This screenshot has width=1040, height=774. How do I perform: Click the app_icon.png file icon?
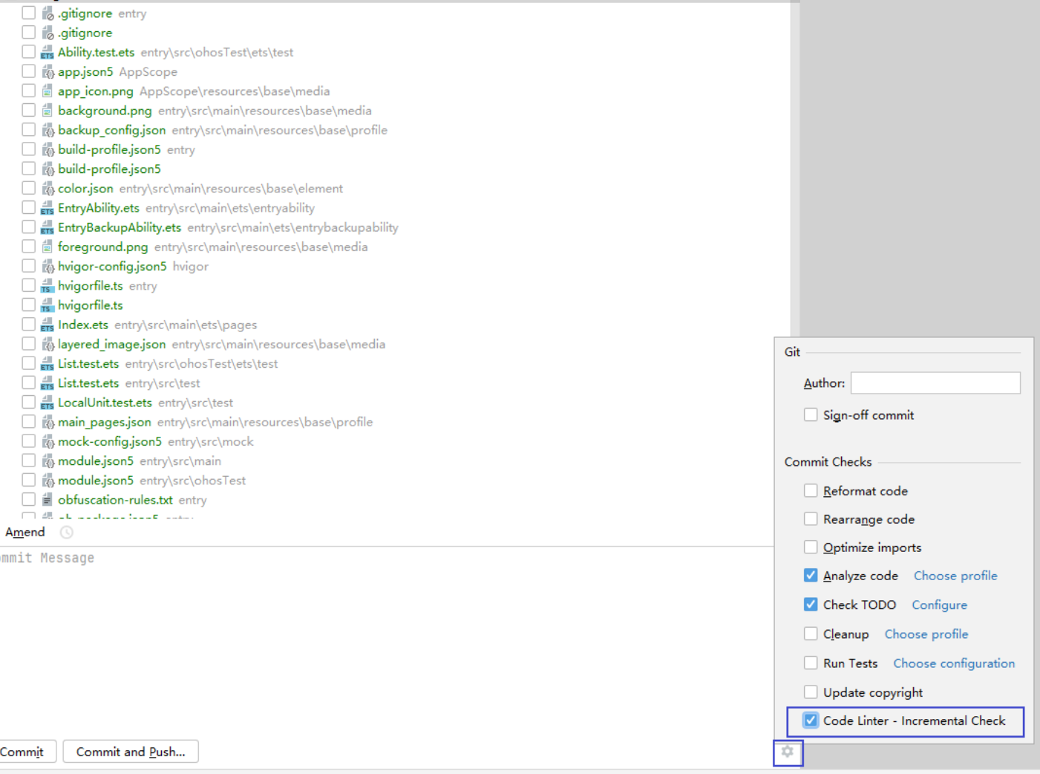(x=48, y=91)
